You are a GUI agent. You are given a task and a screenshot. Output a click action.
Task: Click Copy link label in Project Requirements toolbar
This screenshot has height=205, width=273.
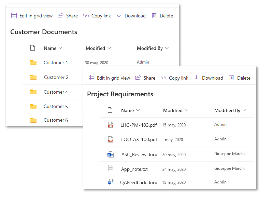pos(178,78)
